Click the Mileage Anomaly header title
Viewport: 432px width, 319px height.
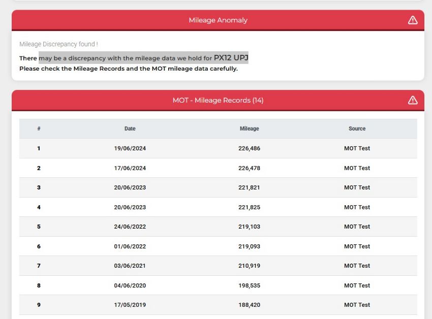[x=218, y=20]
